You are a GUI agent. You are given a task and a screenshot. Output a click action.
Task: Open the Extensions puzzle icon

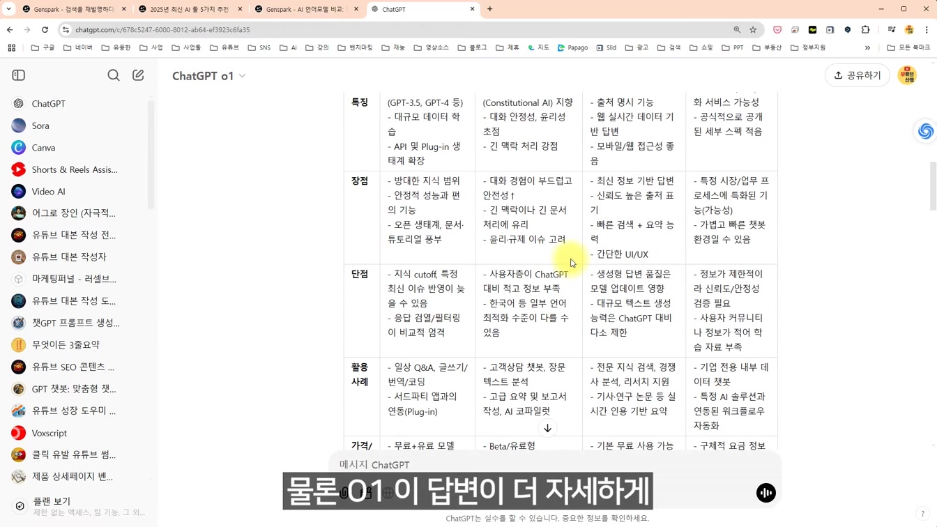866,30
